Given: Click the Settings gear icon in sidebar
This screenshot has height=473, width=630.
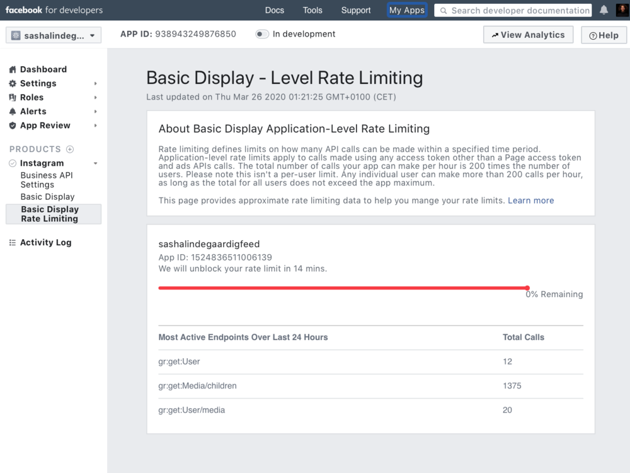Looking at the screenshot, I should [13, 83].
